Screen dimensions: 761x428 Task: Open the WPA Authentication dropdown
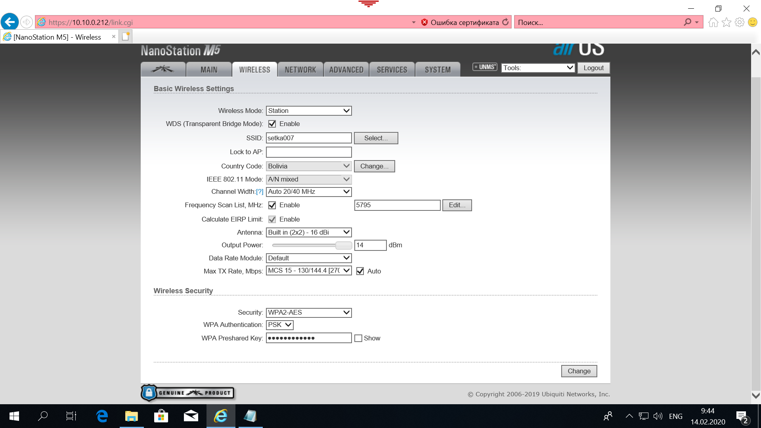pyautogui.click(x=280, y=325)
